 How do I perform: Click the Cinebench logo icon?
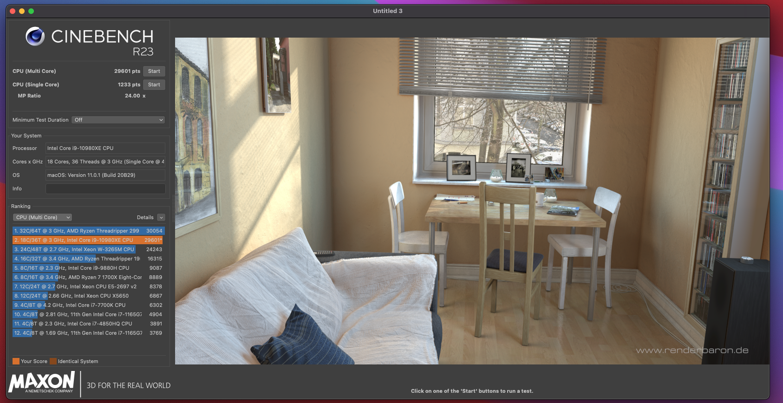[35, 36]
